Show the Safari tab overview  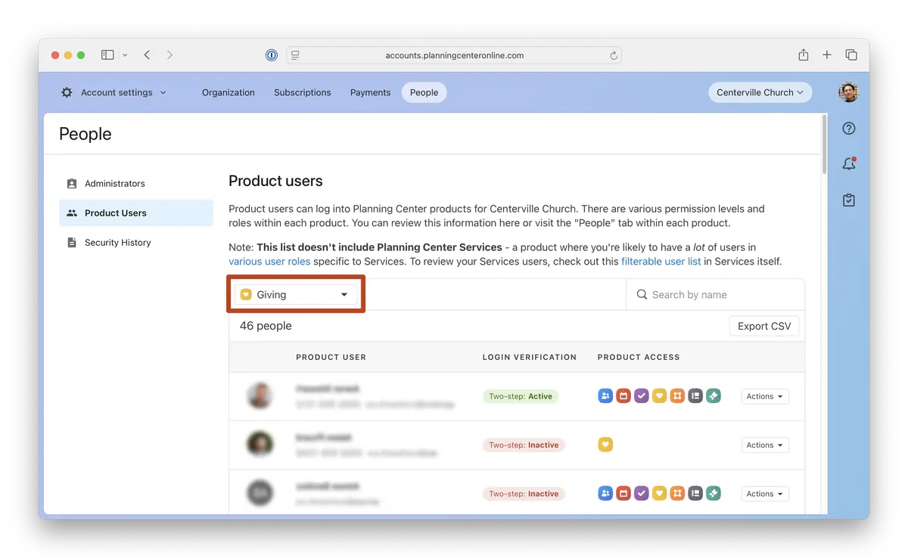coord(851,55)
